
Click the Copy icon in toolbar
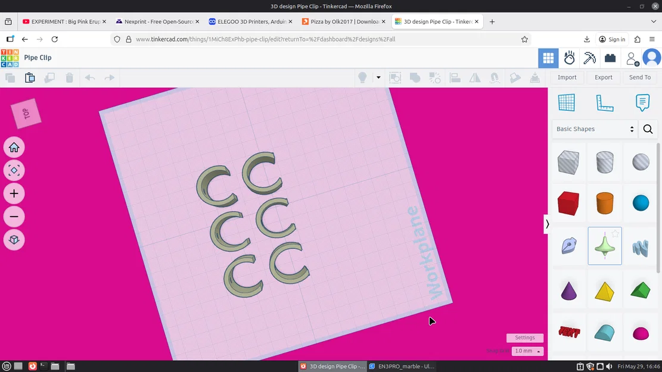coord(10,77)
